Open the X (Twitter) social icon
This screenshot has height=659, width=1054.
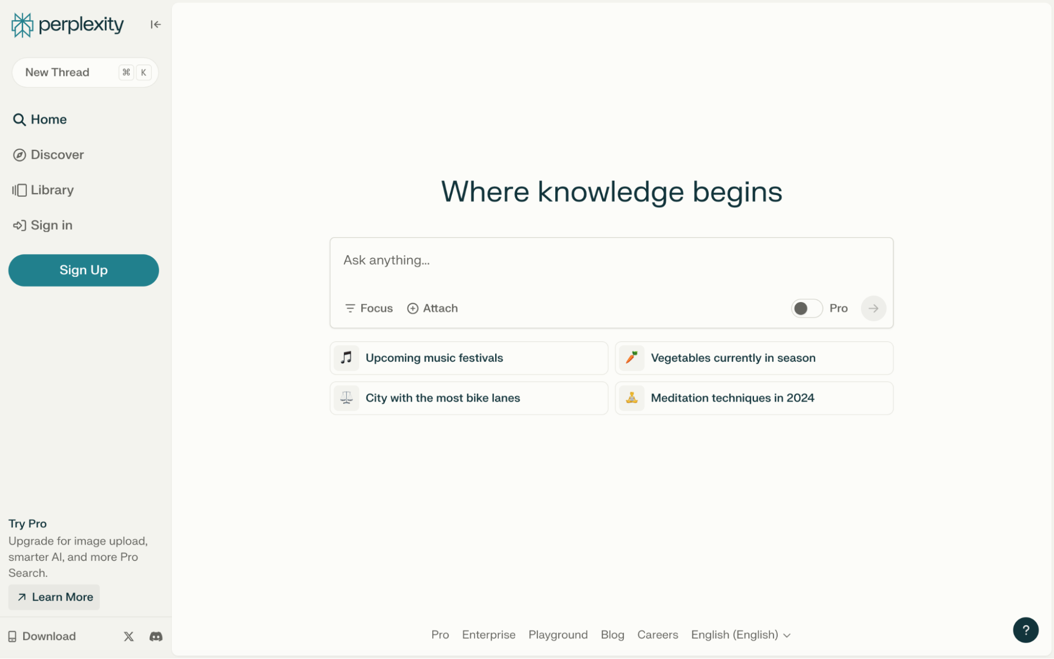(129, 636)
